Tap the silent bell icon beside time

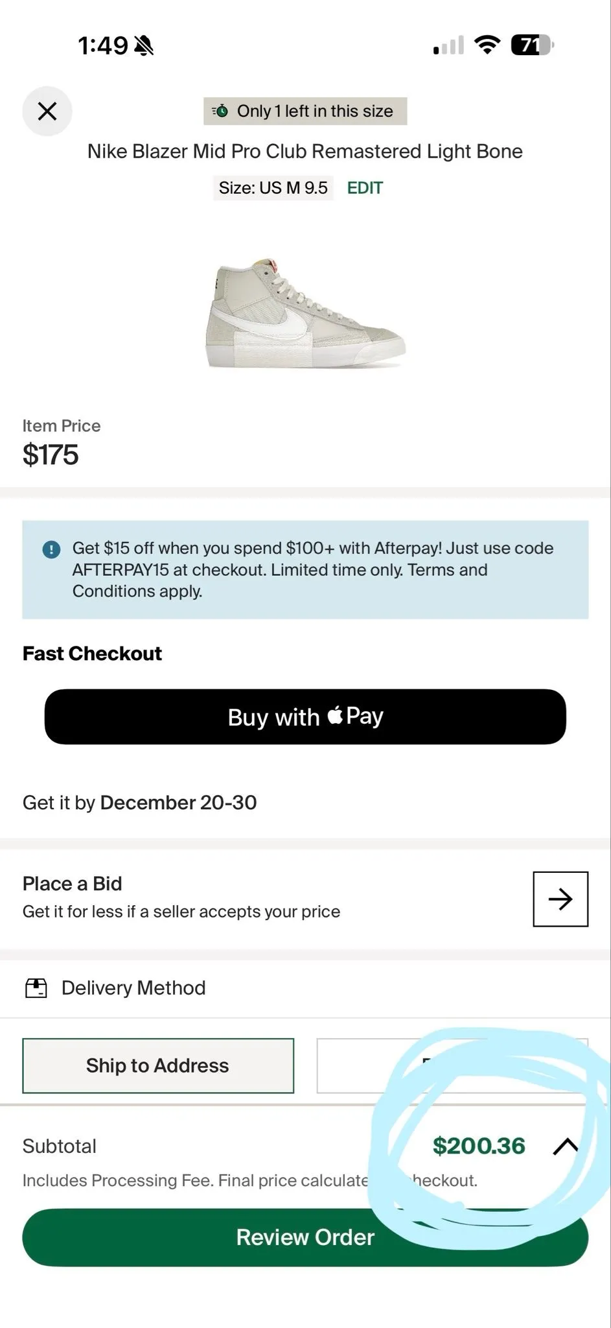(144, 45)
